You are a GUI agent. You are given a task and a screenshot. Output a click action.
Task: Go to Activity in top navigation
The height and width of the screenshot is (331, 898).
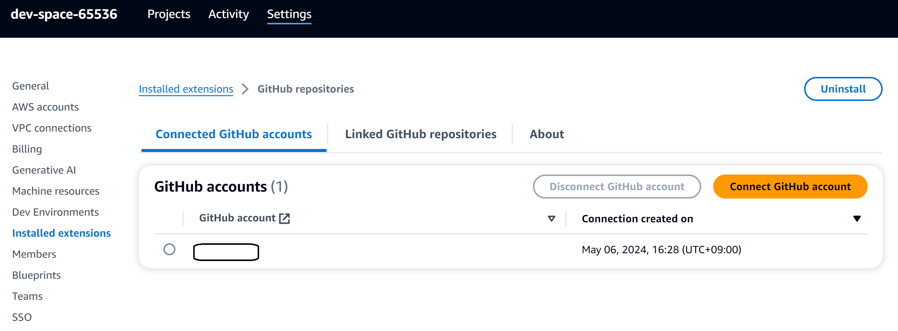(229, 14)
